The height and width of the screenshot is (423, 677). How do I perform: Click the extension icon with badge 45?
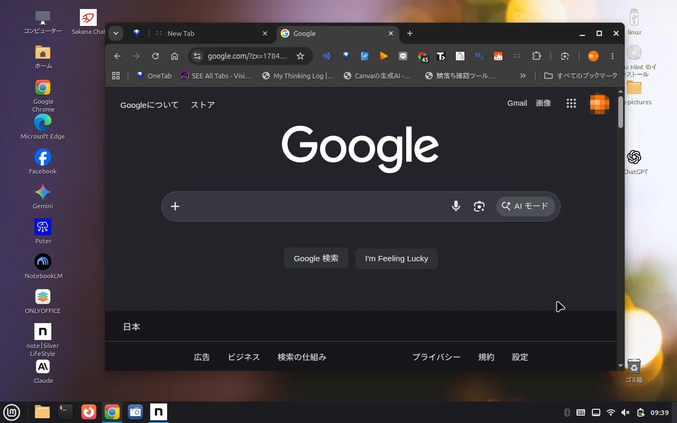pos(423,56)
